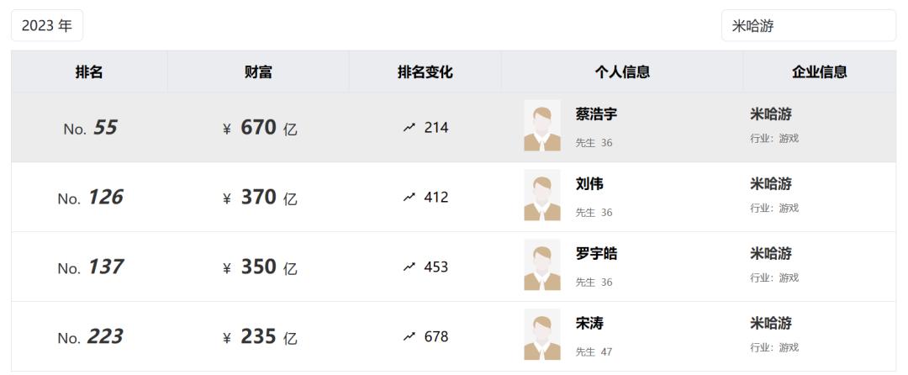This screenshot has width=908, height=375.
Task: Click the 米哈游 search input field
Action: point(809,25)
